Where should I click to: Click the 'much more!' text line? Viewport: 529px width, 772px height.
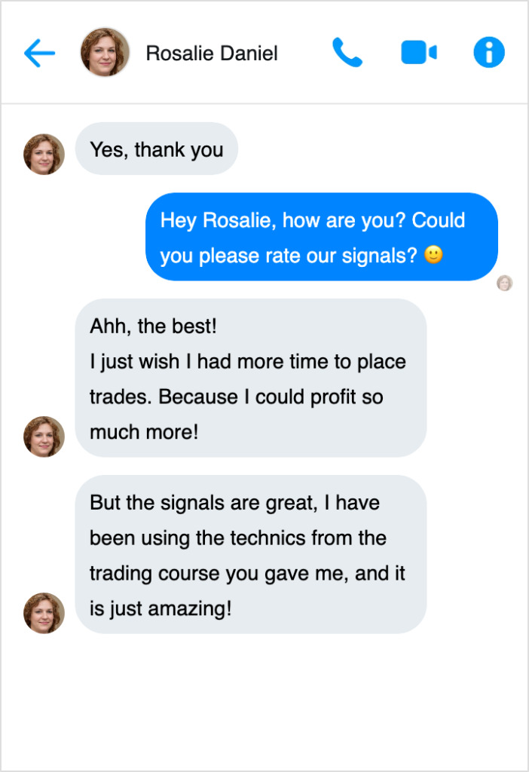coord(144,432)
